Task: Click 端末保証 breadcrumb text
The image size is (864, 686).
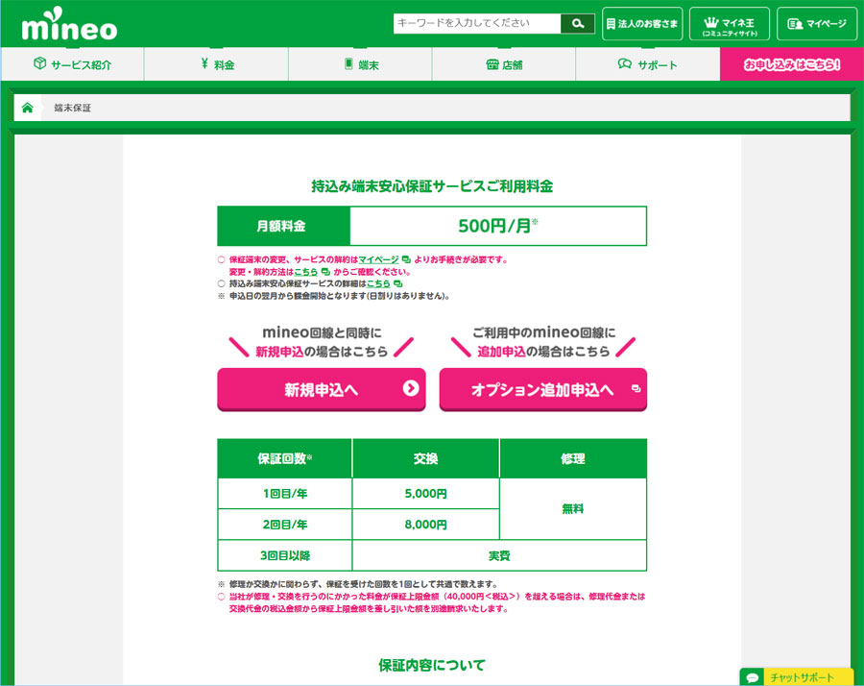Action: point(73,108)
